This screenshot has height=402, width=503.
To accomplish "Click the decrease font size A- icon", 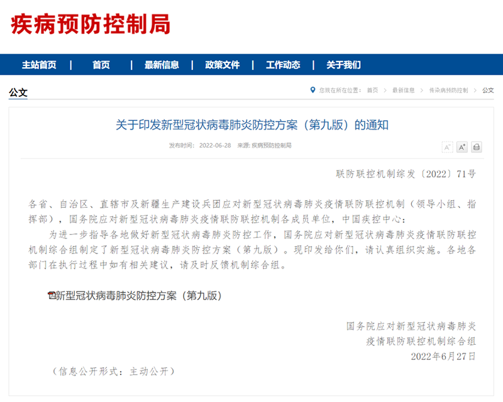I will 447,147.
